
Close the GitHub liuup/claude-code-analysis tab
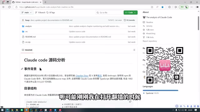point(41,2)
